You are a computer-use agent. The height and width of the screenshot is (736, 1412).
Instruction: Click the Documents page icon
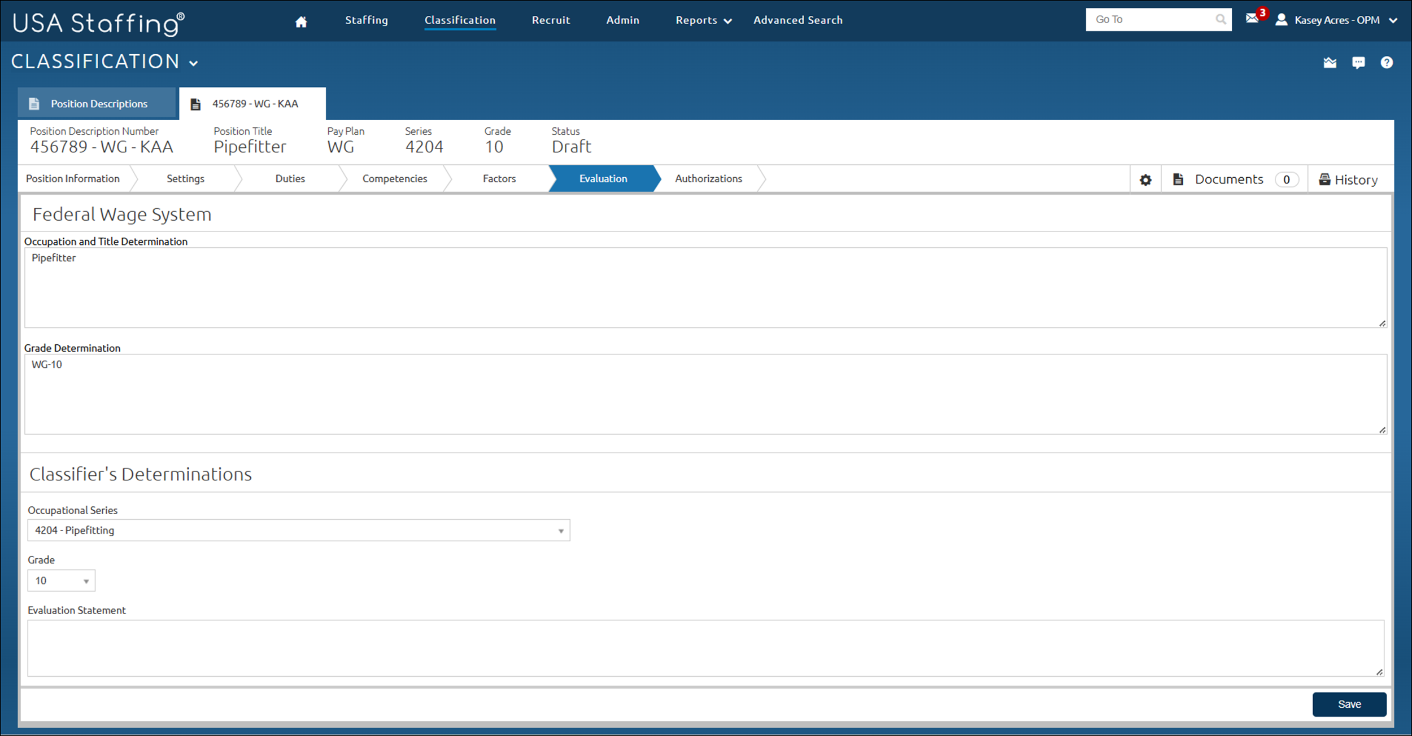pos(1178,179)
